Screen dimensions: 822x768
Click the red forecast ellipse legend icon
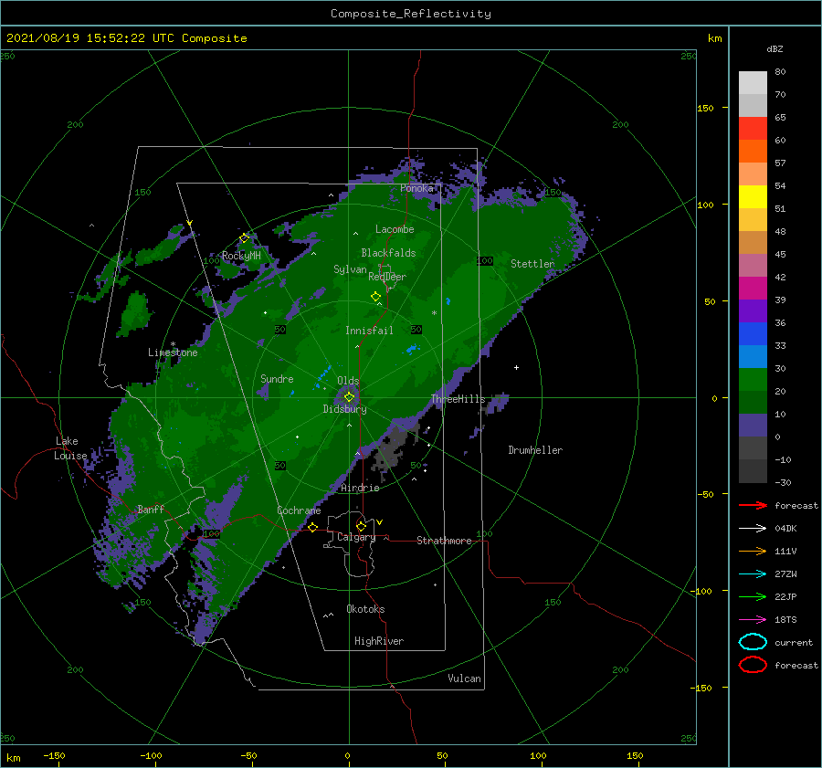pyautogui.click(x=753, y=665)
